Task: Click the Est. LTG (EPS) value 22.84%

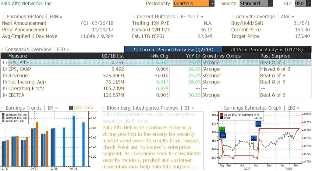Action: pos(205,36)
